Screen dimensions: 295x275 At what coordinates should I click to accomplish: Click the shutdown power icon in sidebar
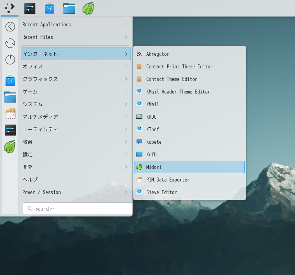point(10,60)
